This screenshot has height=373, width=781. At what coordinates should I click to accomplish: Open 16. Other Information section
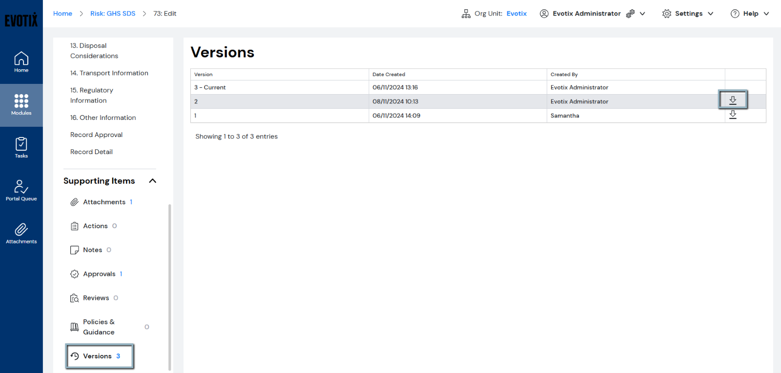click(x=103, y=118)
